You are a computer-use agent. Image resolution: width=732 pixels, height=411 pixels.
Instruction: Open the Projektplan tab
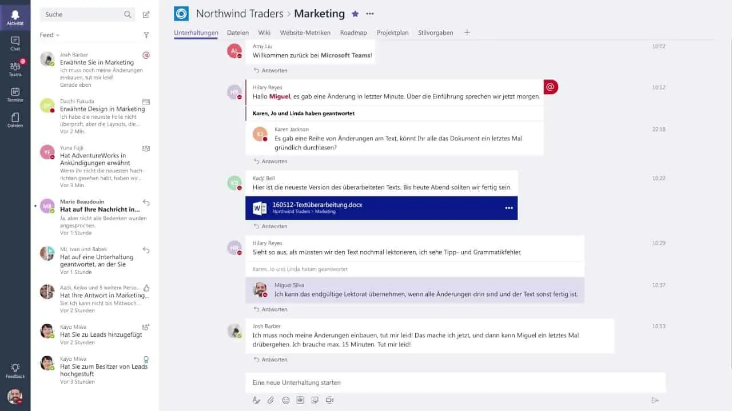(392, 33)
